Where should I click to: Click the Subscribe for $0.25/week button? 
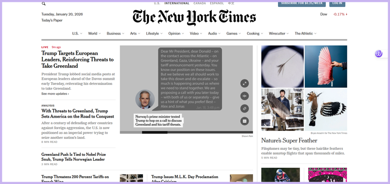301,3
